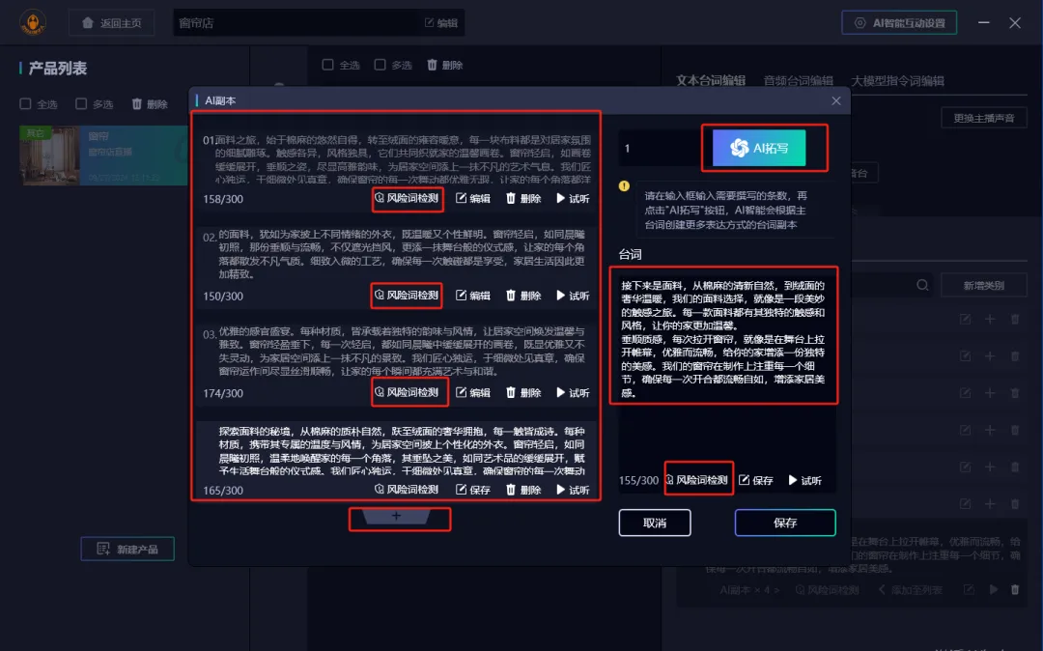Check 全选 in the 产品列表 panel

[38, 103]
